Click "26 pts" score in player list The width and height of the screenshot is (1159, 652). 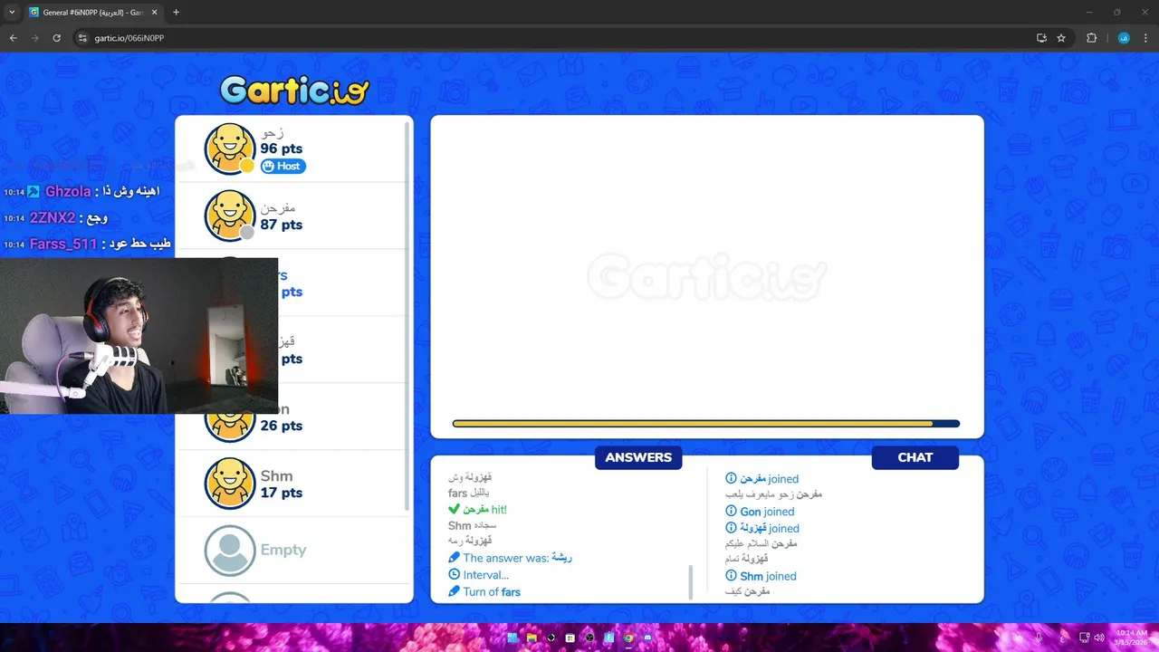pos(282,426)
